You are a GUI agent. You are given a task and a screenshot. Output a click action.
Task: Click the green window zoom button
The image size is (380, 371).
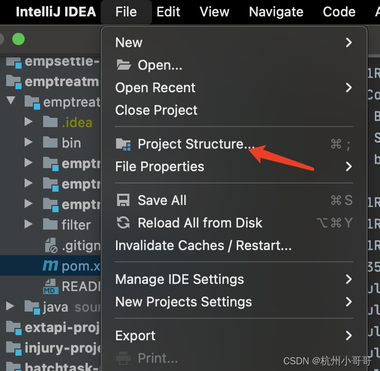18,39
